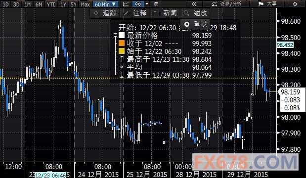Select the 1Y time range
The width and height of the screenshot is (306, 178).
click(63, 4)
